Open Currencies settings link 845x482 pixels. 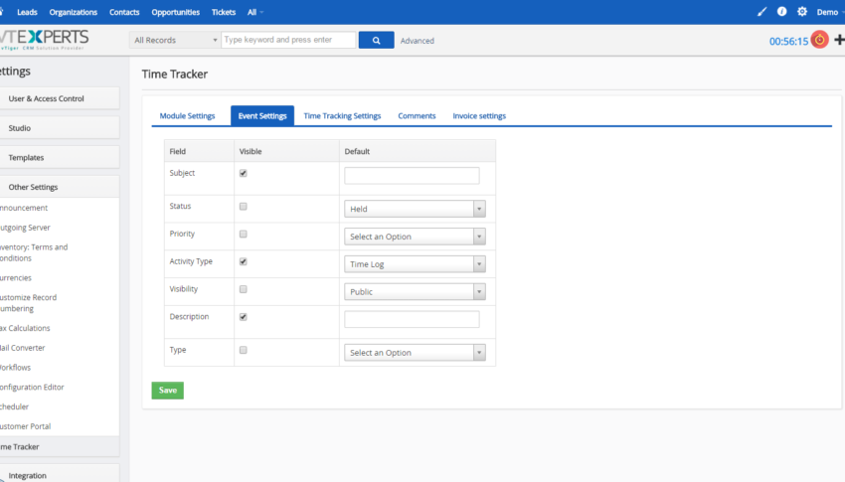pos(16,278)
